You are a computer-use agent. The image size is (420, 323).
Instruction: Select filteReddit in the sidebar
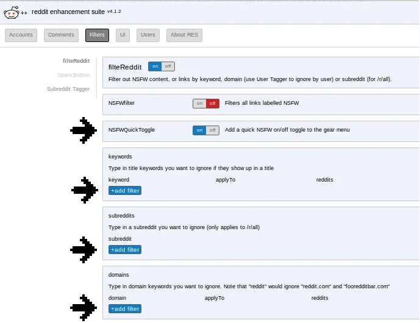[76, 61]
